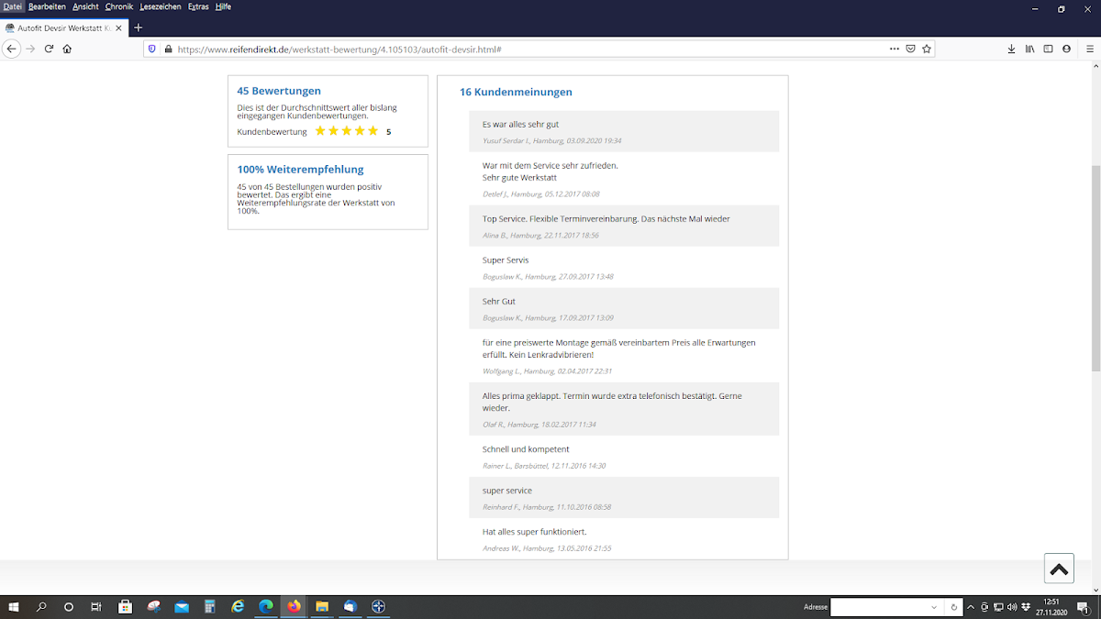Open a new browser tab

[x=139, y=28]
